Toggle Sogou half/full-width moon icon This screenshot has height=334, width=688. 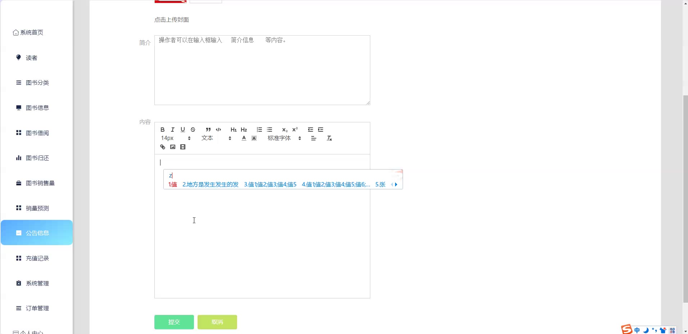tap(646, 330)
